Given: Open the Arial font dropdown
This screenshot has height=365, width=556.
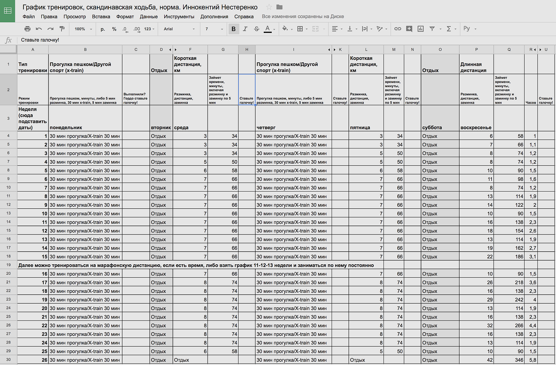Looking at the screenshot, I should pyautogui.click(x=180, y=29).
